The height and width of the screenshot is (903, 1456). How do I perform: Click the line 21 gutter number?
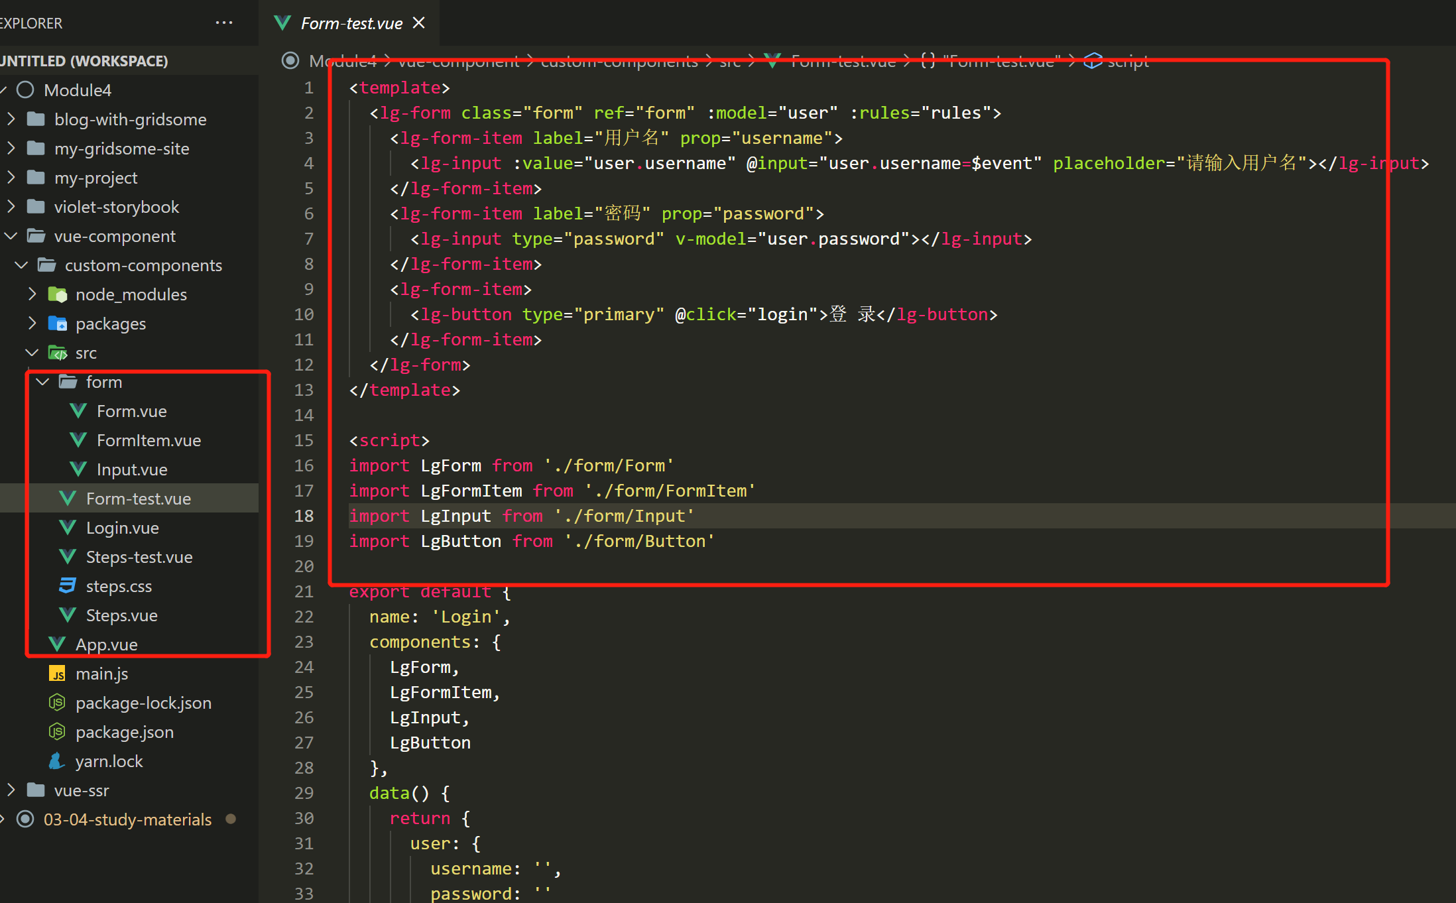pyautogui.click(x=304, y=591)
